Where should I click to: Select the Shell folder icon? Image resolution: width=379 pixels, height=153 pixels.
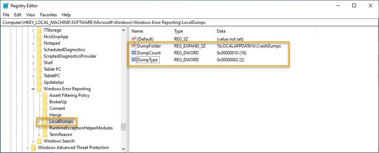[39, 63]
